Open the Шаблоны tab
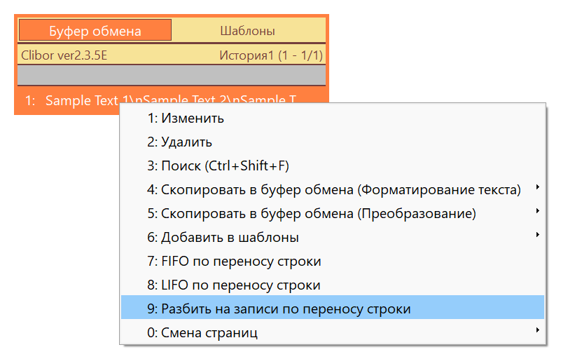Screen dimensions: 561x359 248,31
